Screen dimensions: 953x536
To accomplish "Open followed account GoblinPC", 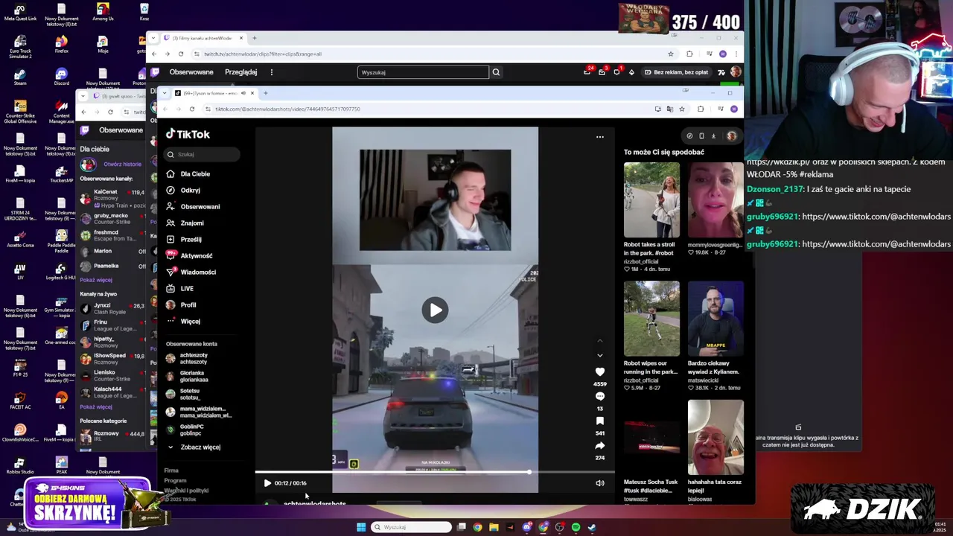I will (185, 430).
